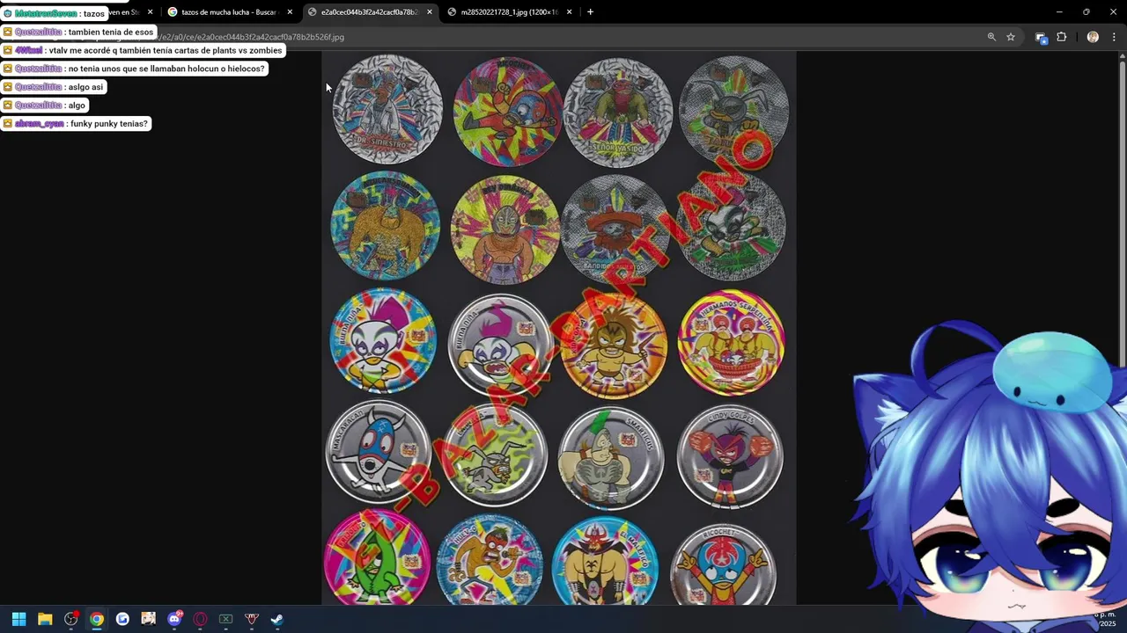
Task: Click the zoom magnifier icon in the address bar
Action: (x=991, y=37)
